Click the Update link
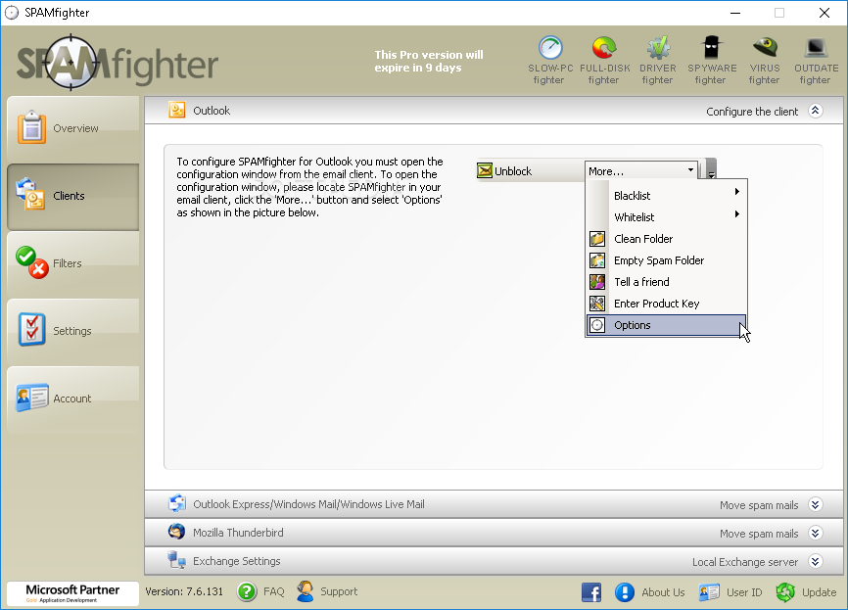 820,592
